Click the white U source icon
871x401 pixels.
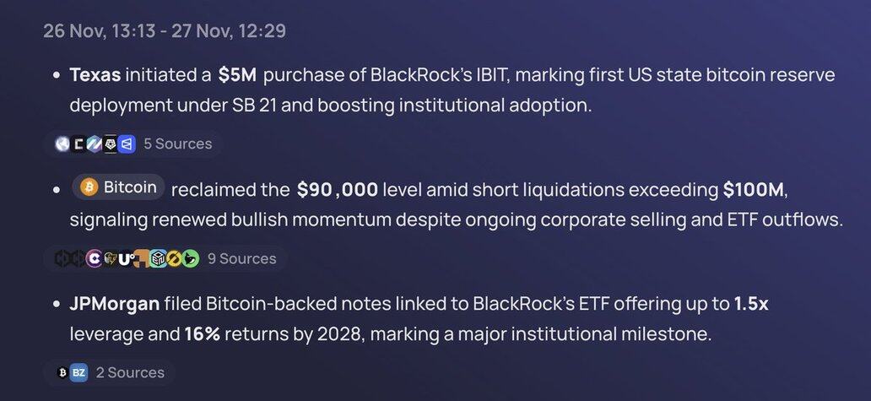[126, 258]
